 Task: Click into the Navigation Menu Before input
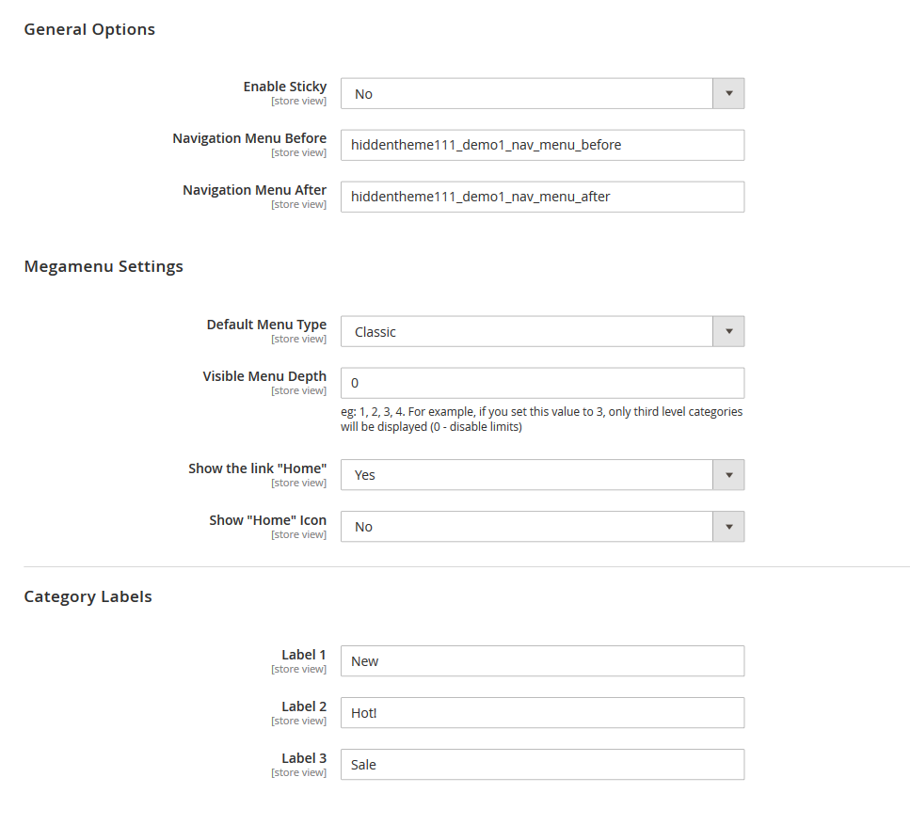pos(542,145)
